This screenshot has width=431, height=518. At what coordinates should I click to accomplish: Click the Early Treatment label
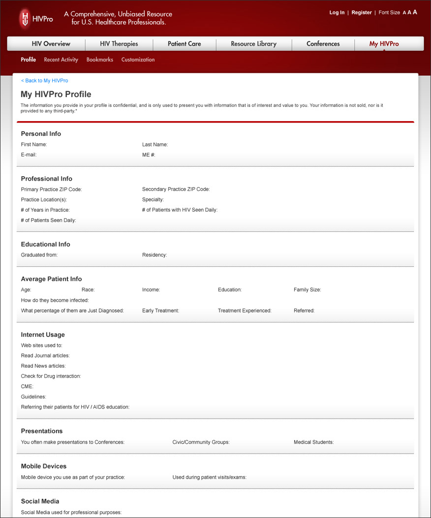[x=161, y=311]
